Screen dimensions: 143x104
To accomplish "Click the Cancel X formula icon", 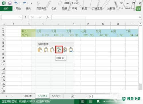I will 33,17.
